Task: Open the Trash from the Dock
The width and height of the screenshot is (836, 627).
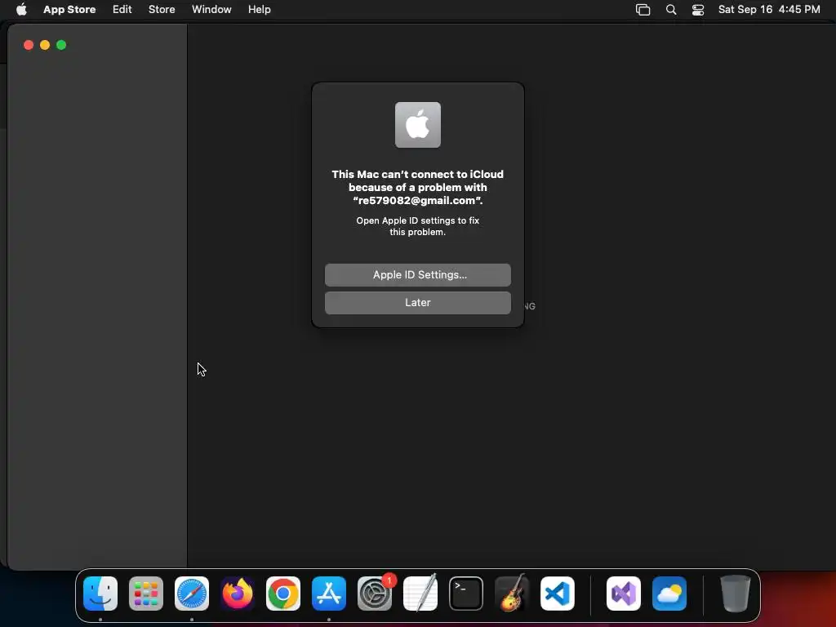Action: [x=736, y=594]
